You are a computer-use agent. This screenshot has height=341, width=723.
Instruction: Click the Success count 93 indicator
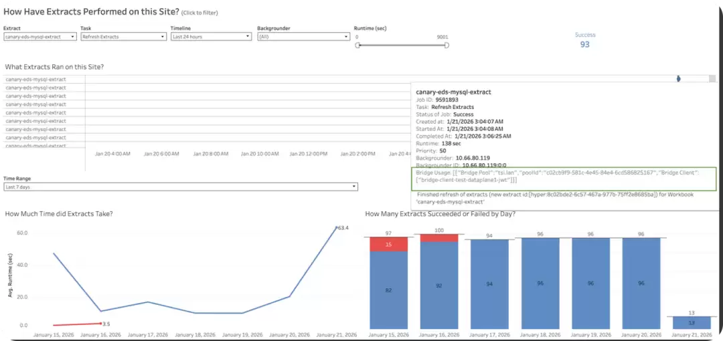pyautogui.click(x=584, y=44)
